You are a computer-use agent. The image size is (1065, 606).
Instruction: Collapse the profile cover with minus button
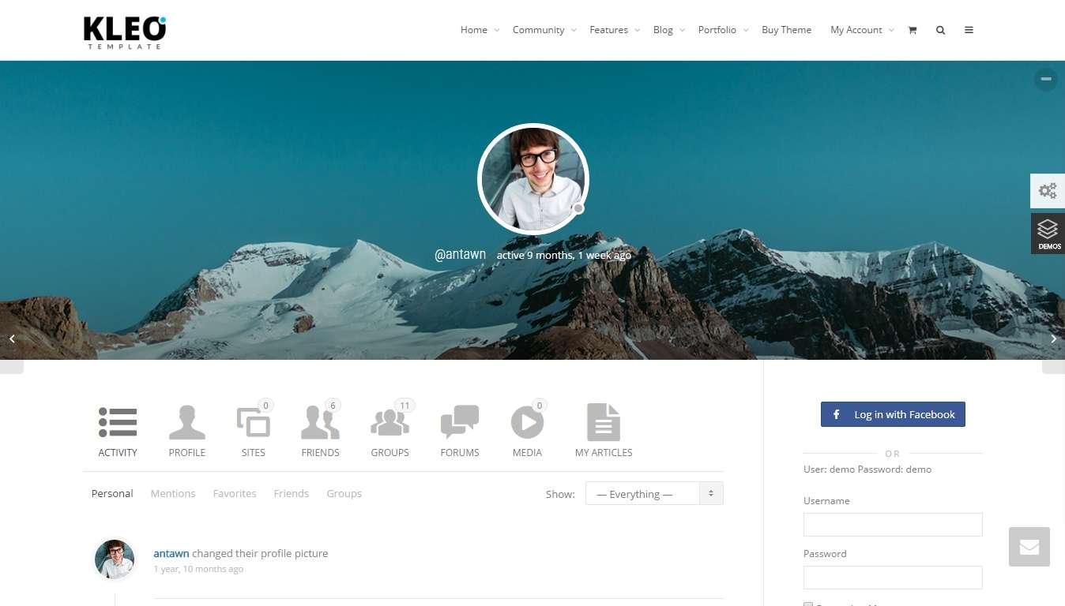tap(1046, 79)
